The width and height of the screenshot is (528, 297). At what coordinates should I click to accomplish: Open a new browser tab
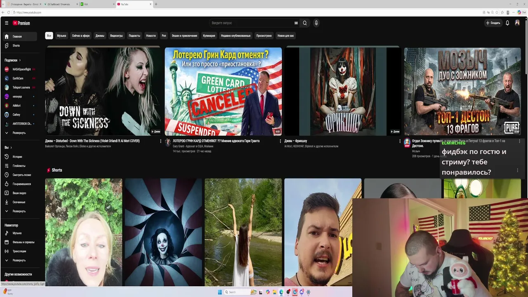pyautogui.click(x=156, y=4)
